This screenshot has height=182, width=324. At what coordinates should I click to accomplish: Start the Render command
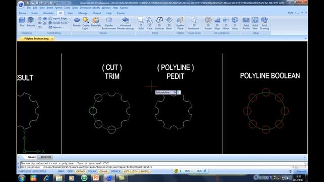pyautogui.click(x=77, y=22)
